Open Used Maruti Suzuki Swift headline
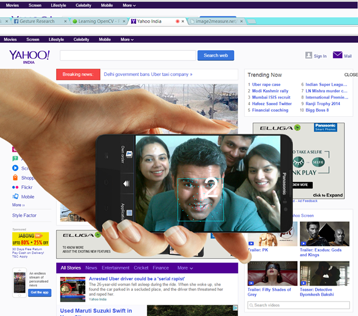 click(x=96, y=311)
